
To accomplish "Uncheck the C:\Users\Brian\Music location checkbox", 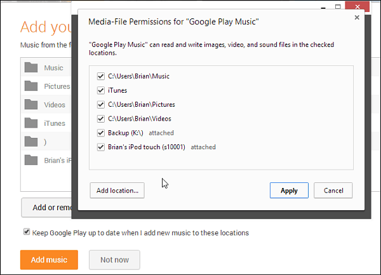I will pos(101,76).
